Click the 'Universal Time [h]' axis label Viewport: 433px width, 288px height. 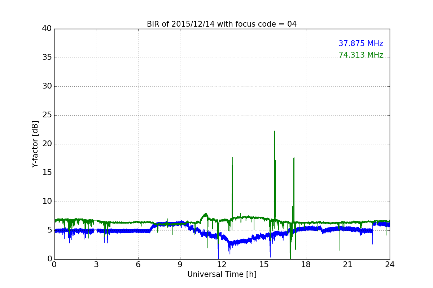click(x=222, y=274)
